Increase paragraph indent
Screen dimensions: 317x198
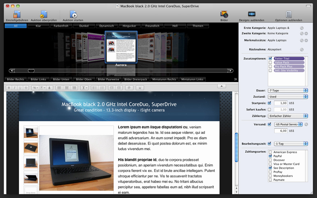coord(112,88)
